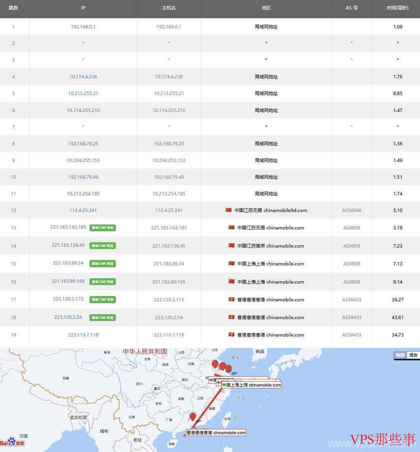Viewport: 420px width, 452px height.
Task: Select hop number 19 in the 跳数 column
Action: tap(13, 335)
